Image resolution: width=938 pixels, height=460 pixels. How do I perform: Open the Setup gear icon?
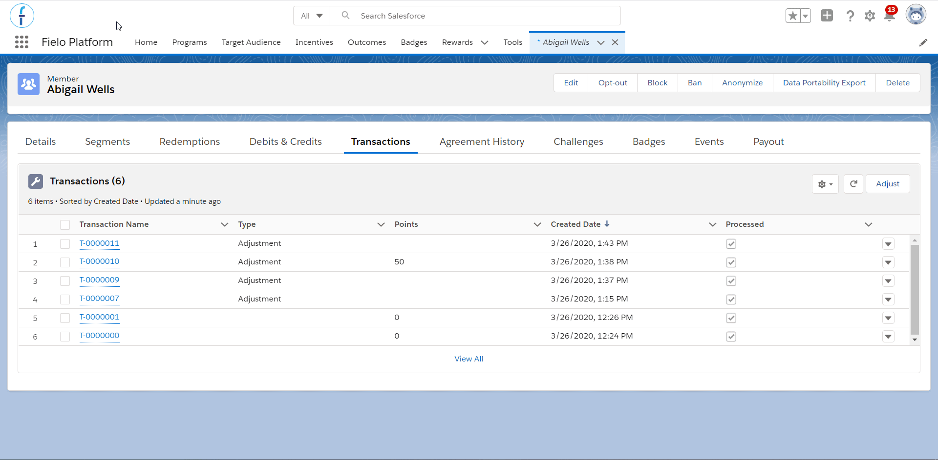click(x=870, y=16)
